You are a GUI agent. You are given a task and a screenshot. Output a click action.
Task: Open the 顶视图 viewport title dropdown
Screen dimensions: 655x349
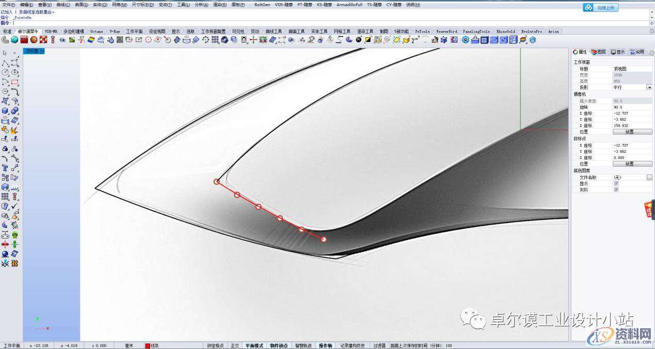coord(35,52)
